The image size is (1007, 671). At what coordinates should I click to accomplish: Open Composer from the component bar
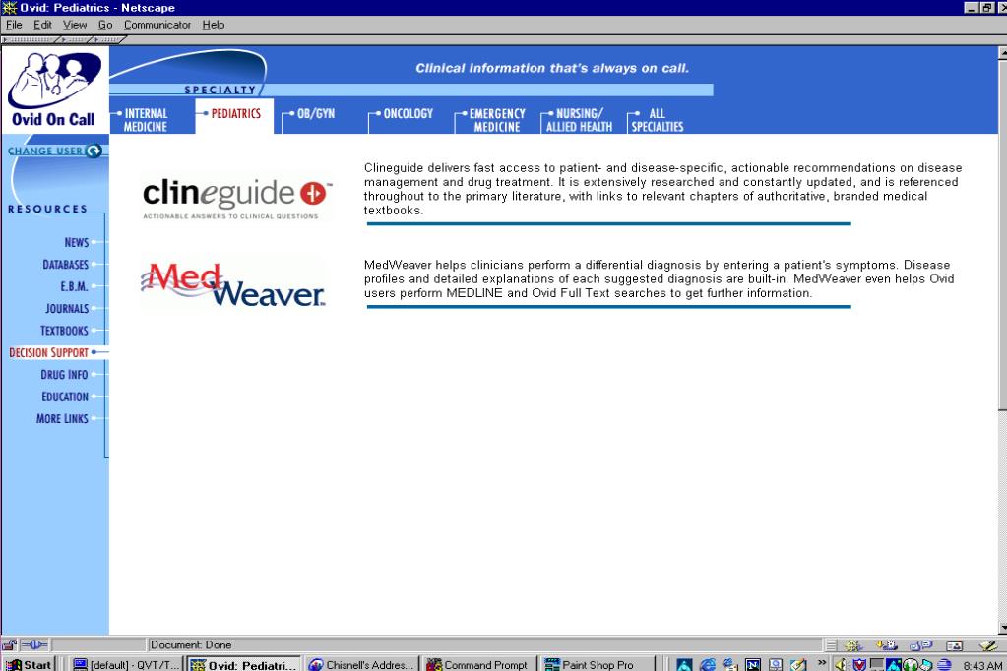(x=987, y=645)
